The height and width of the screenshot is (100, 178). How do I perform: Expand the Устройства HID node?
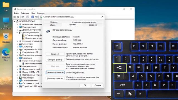click(17, 86)
